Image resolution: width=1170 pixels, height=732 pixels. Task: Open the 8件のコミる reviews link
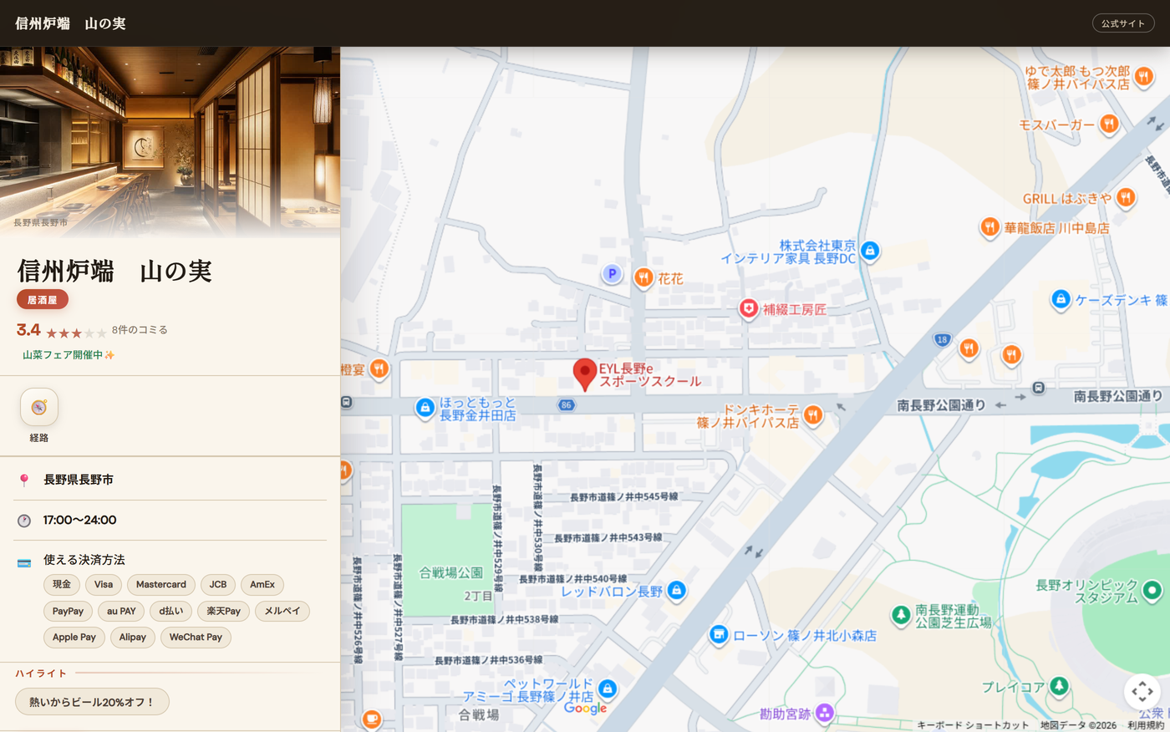(x=140, y=330)
